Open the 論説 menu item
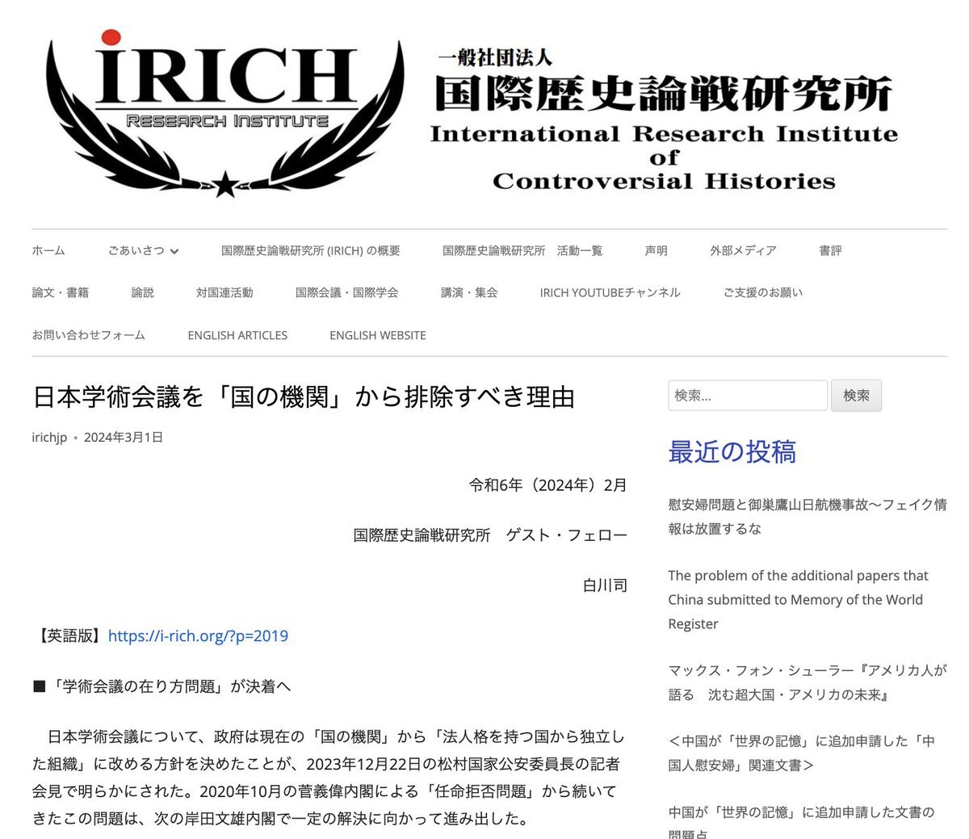Screen dimensions: 969x839 pos(143,292)
